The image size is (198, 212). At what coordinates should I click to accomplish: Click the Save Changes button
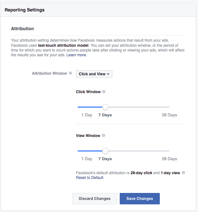(x=140, y=198)
